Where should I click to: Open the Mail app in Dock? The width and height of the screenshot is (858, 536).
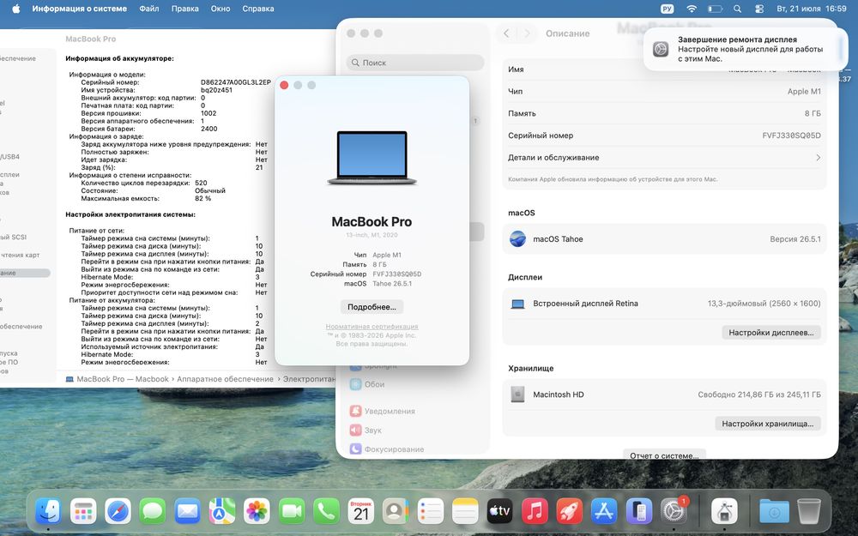point(187,511)
